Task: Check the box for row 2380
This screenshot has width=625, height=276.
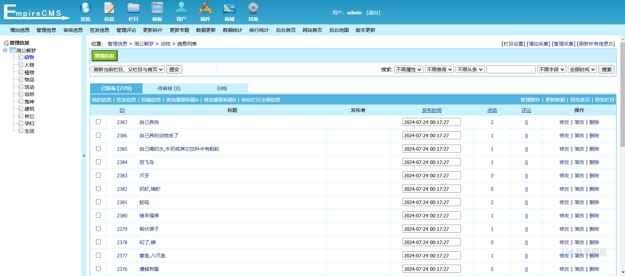Action: click(x=98, y=215)
